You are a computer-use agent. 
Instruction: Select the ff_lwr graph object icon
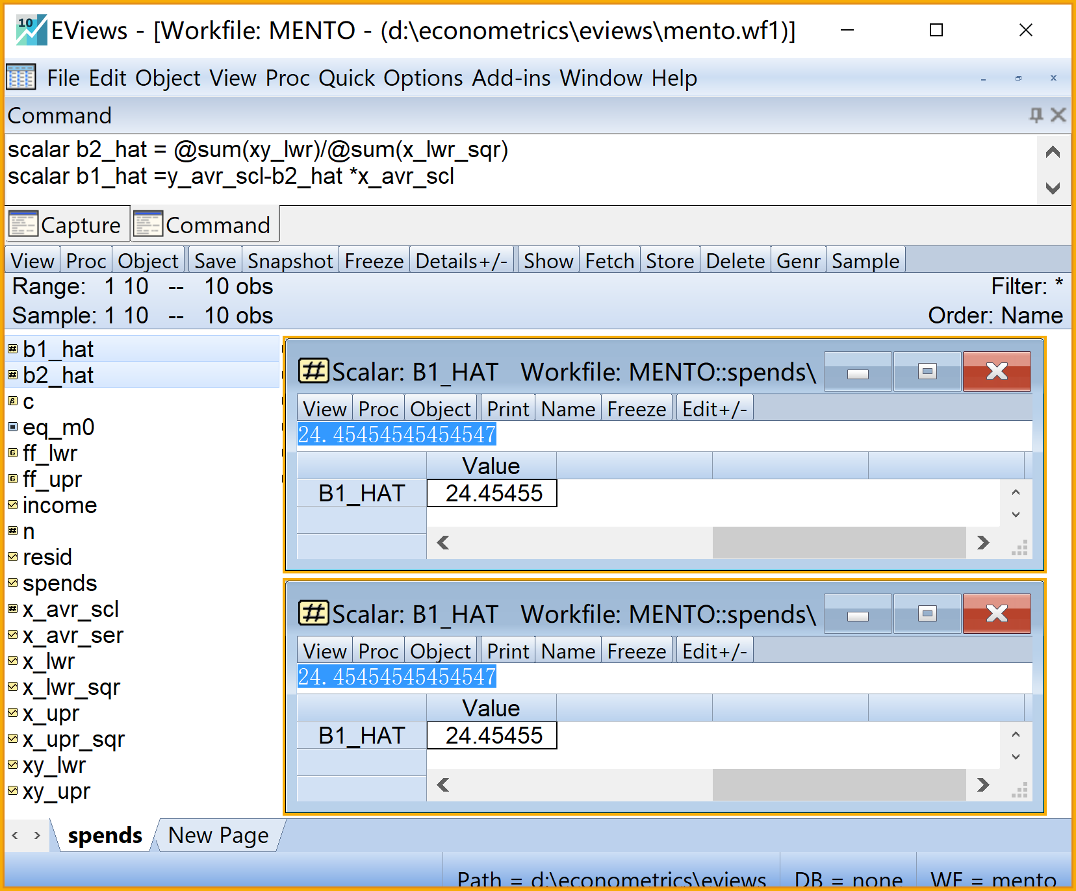[x=12, y=453]
